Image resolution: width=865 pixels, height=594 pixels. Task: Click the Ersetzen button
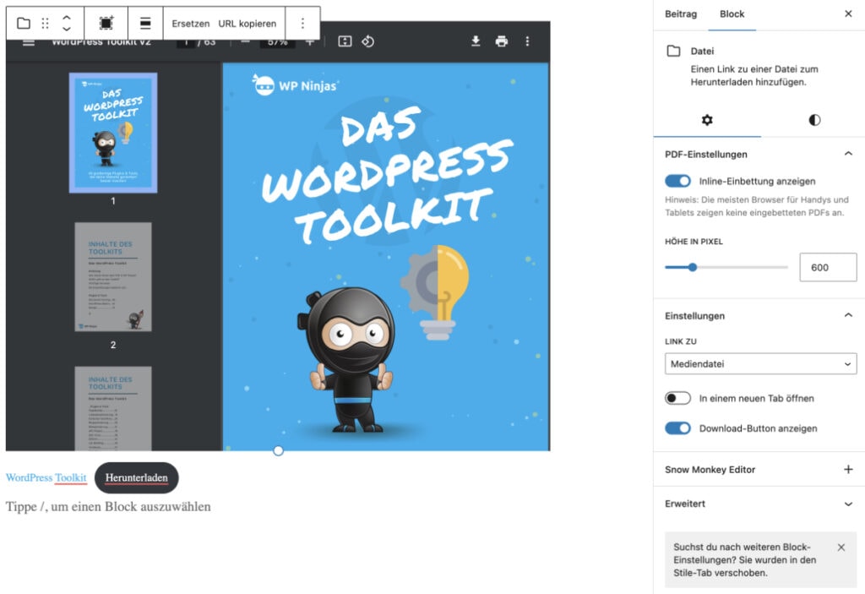(x=190, y=23)
